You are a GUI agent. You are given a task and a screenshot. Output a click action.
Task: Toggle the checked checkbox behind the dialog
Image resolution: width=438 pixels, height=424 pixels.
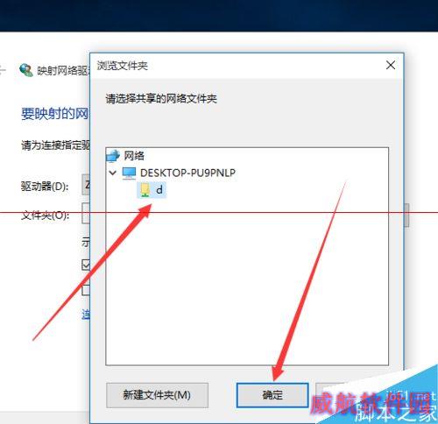86,265
